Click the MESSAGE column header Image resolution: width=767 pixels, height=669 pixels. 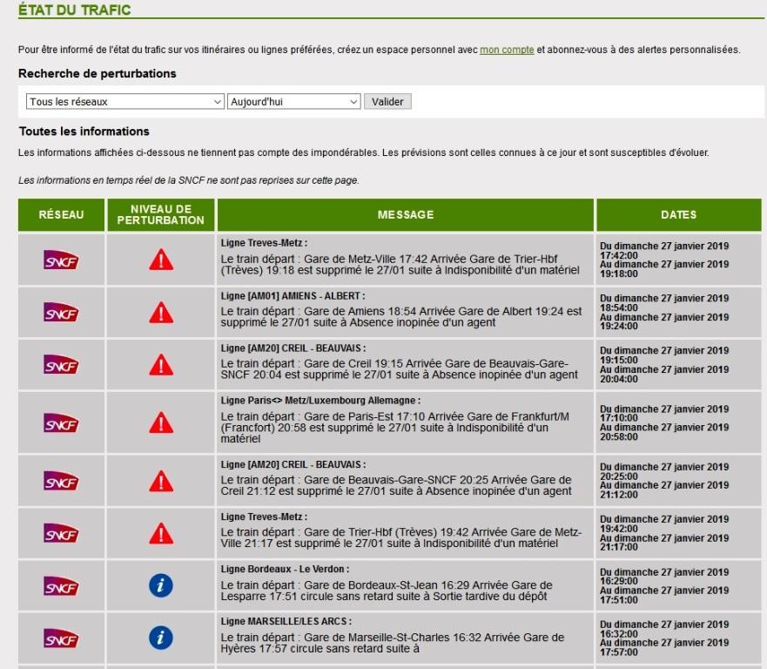tap(405, 215)
